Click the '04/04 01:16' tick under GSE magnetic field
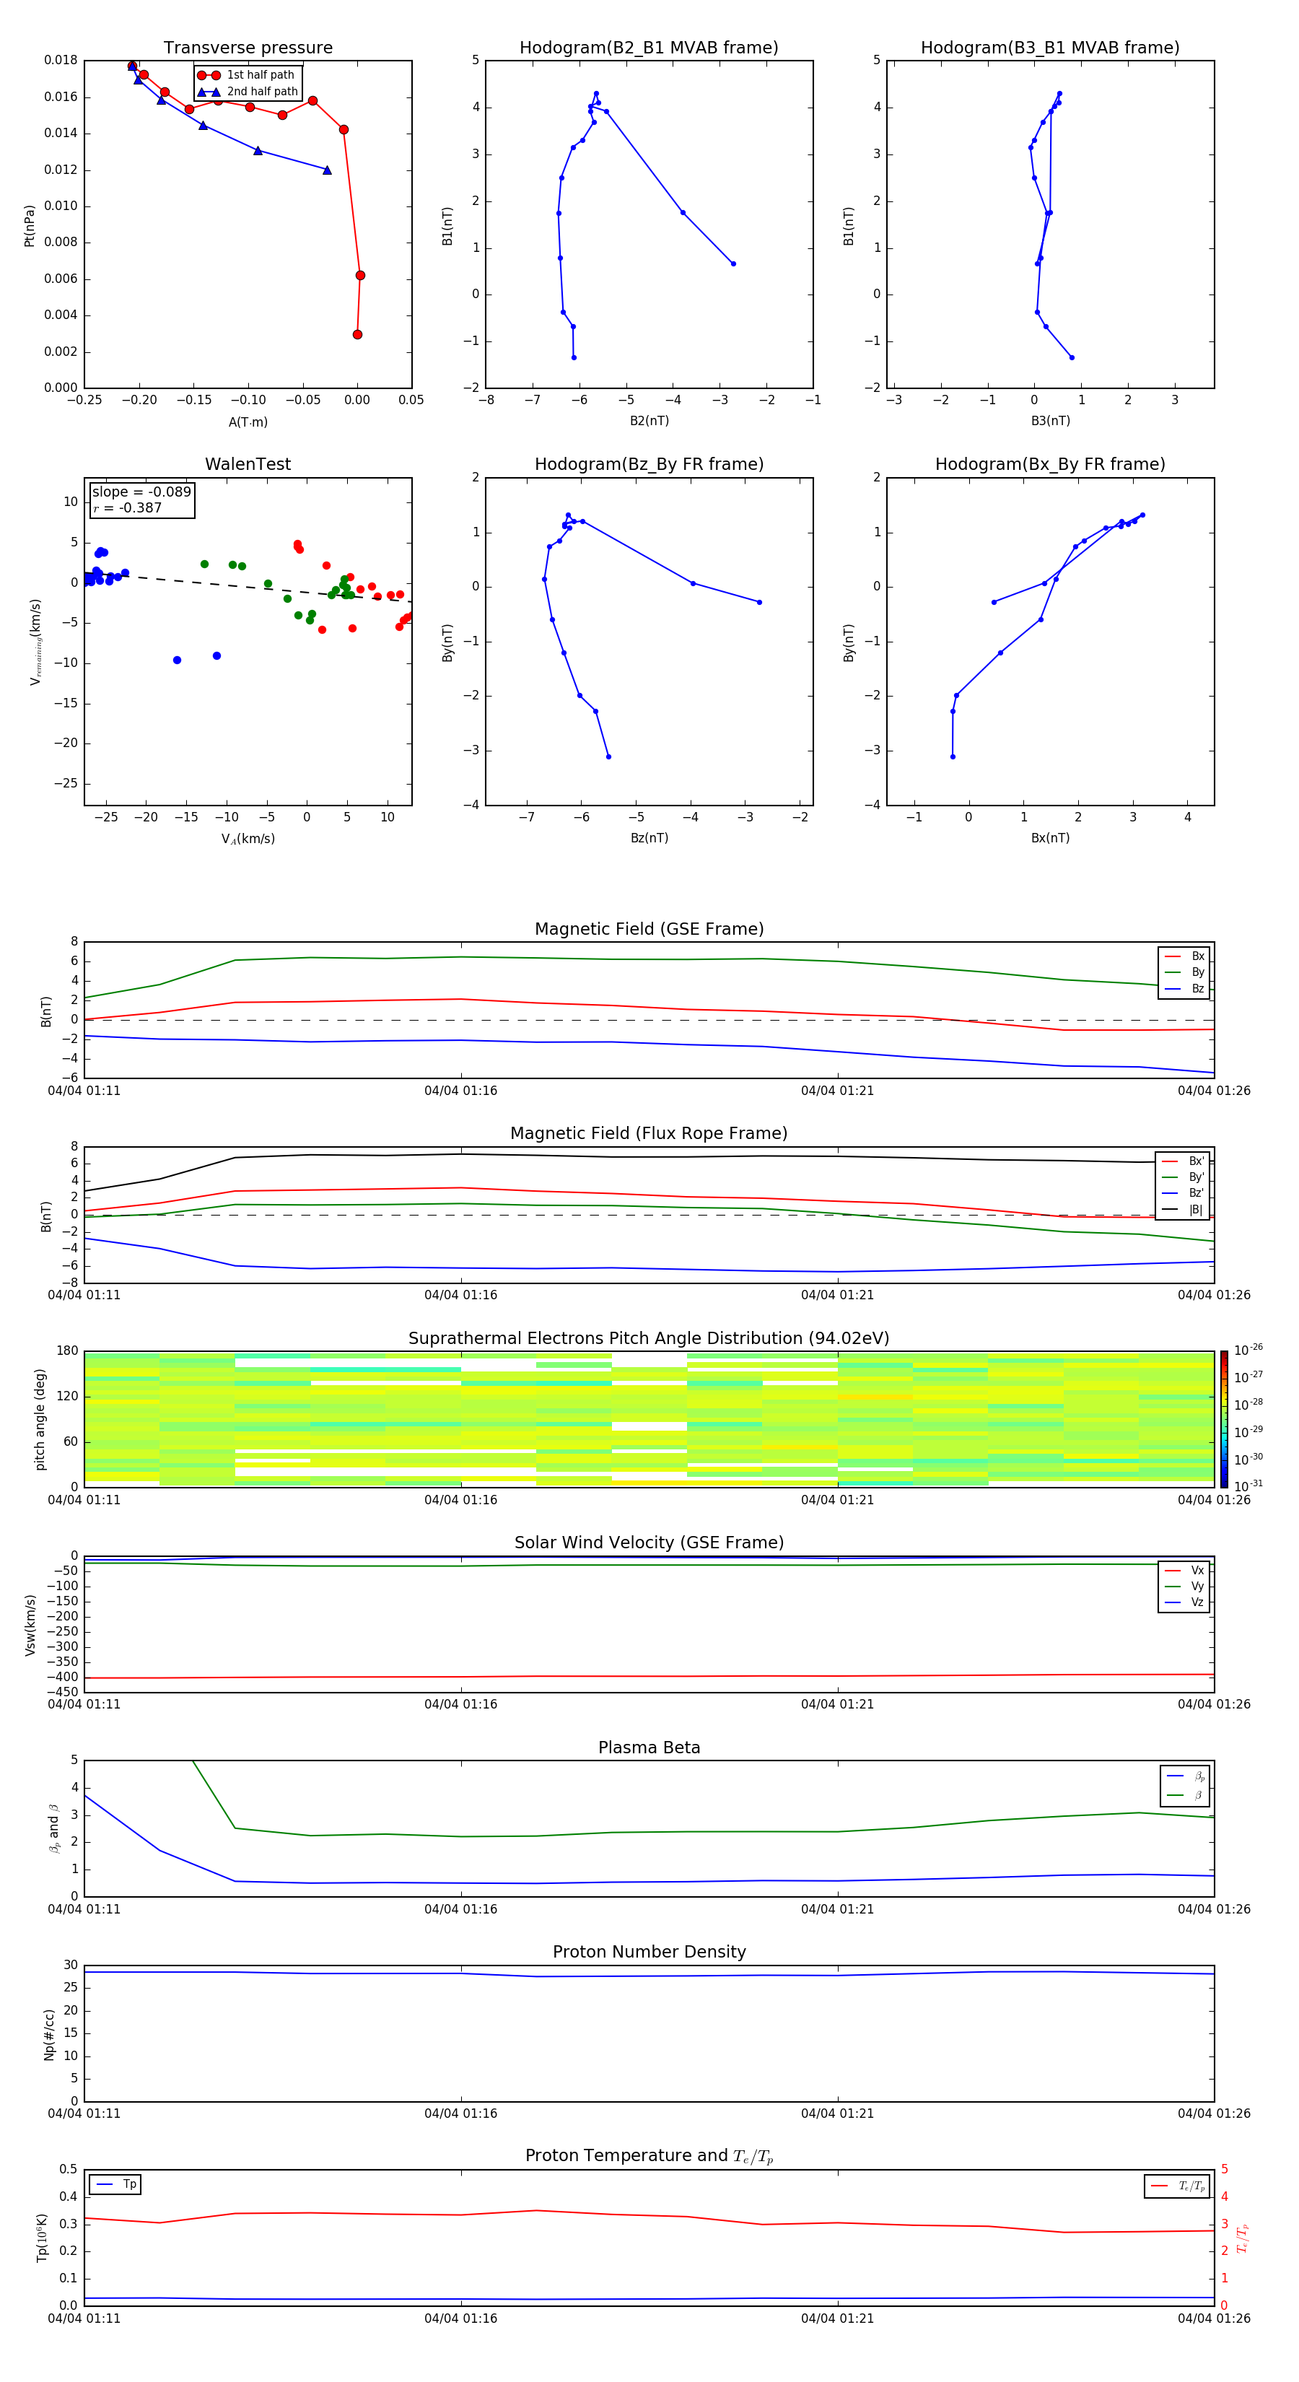This screenshot has width=1299, height=2382. pyautogui.click(x=460, y=1091)
